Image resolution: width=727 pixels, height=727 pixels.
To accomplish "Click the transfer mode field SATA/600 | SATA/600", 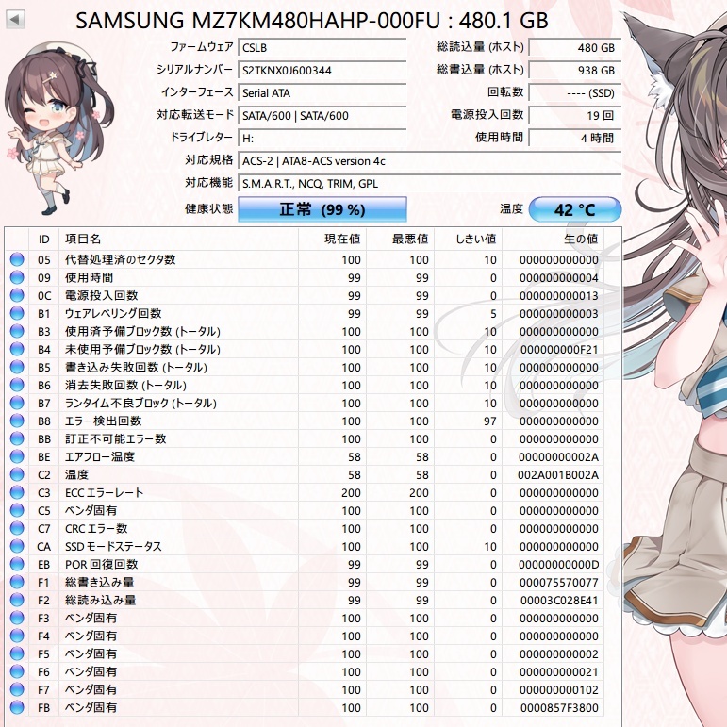I will (x=322, y=116).
